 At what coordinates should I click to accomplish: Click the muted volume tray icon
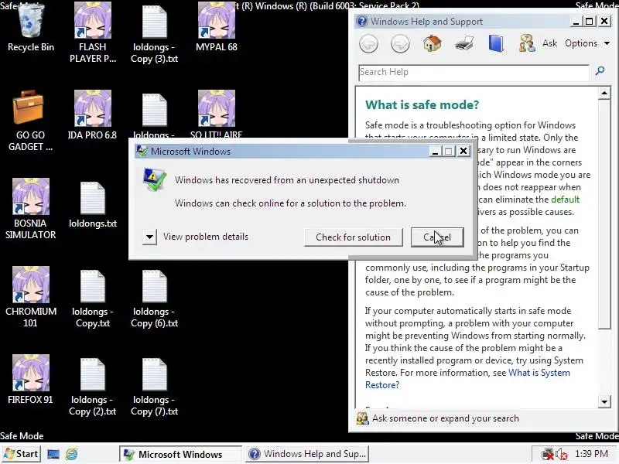pyautogui.click(x=562, y=454)
